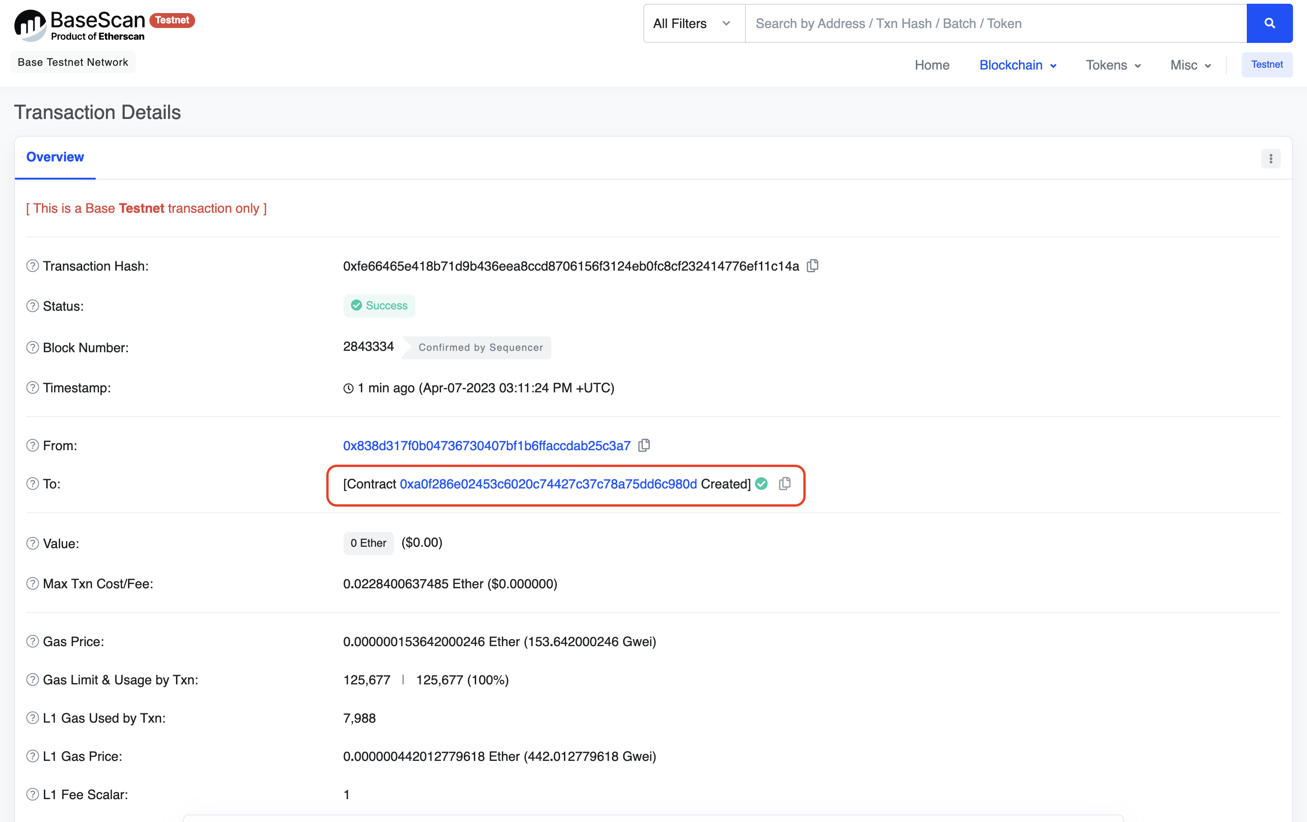Click green verified checkmark after Created
Image resolution: width=1307 pixels, height=822 pixels.
[x=761, y=483]
